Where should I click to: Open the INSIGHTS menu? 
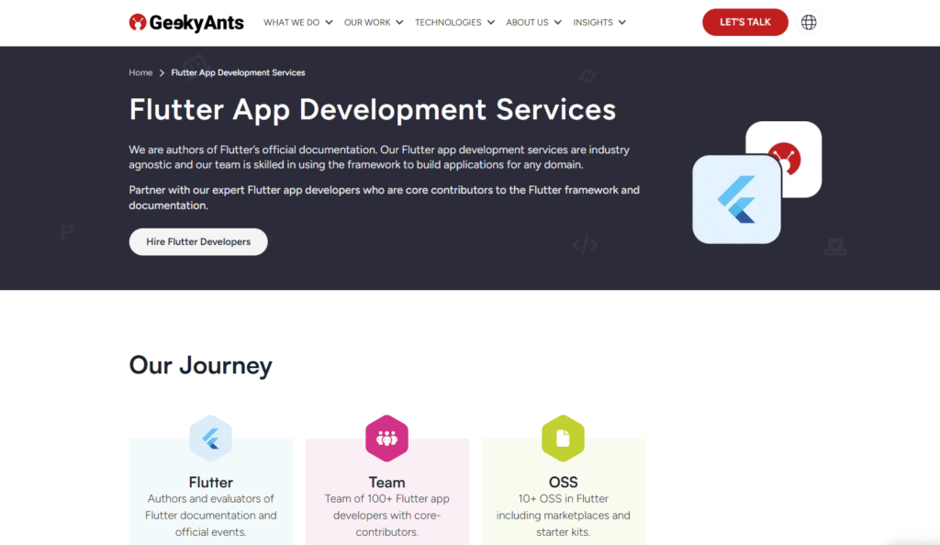pyautogui.click(x=599, y=23)
